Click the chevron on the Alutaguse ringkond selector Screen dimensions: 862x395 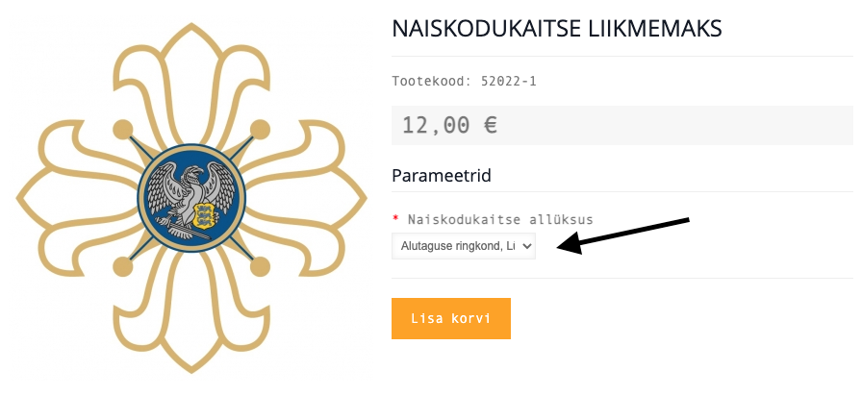(526, 246)
